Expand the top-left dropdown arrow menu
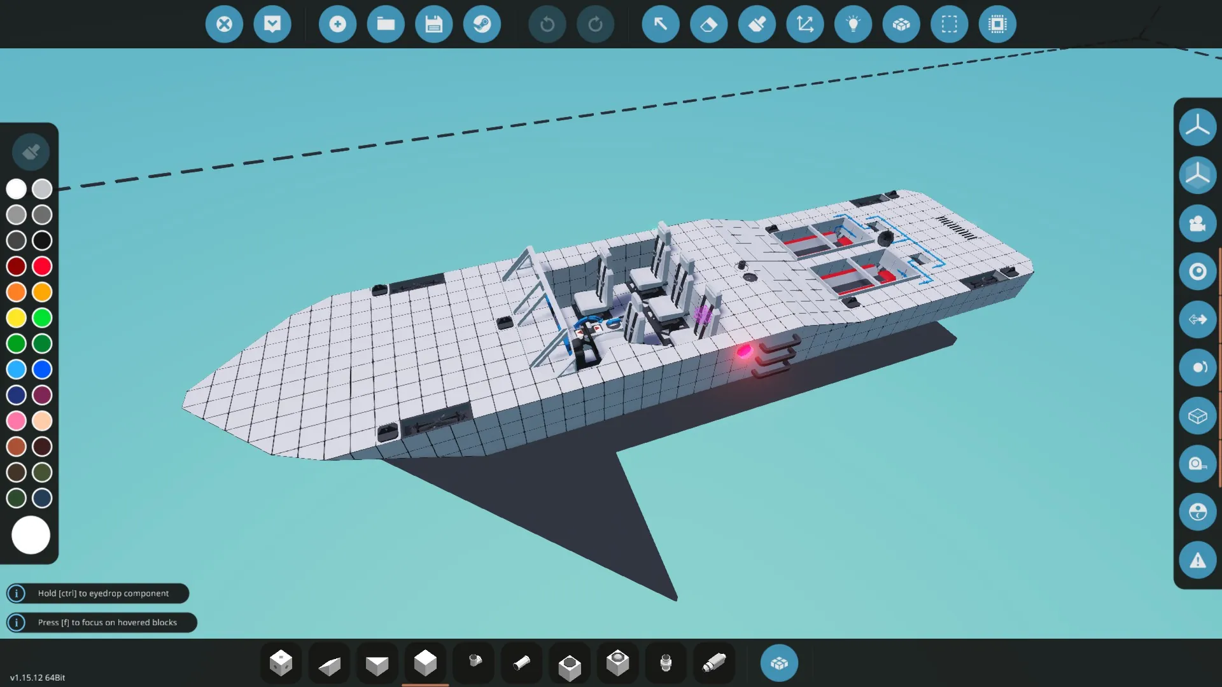 (272, 24)
